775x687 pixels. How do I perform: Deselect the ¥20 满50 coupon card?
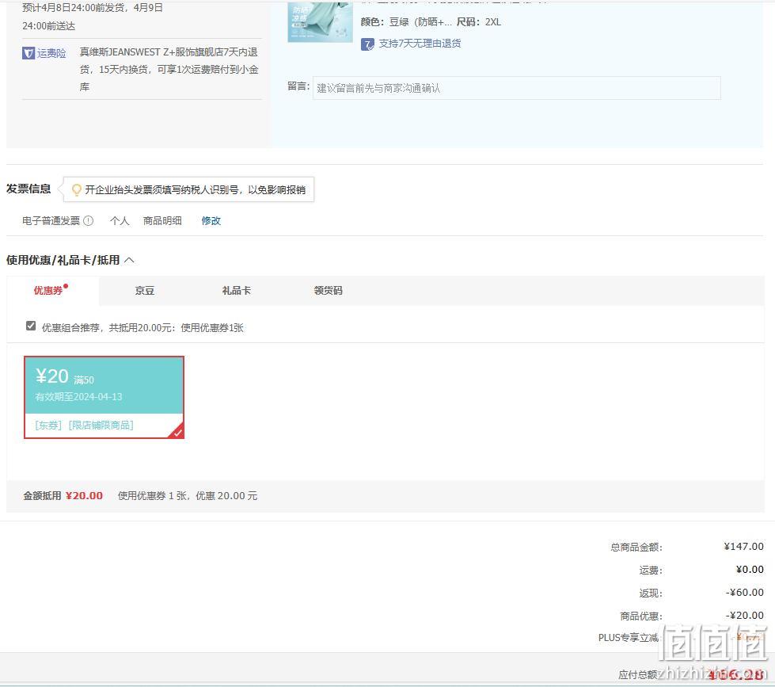104,397
